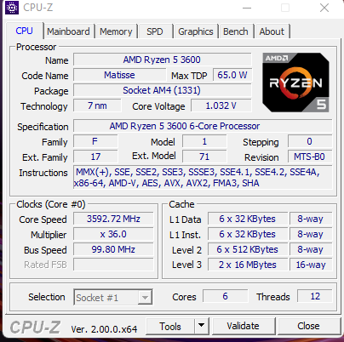Open the Tools dropdown arrow
The image size is (344, 342).
coord(202,326)
